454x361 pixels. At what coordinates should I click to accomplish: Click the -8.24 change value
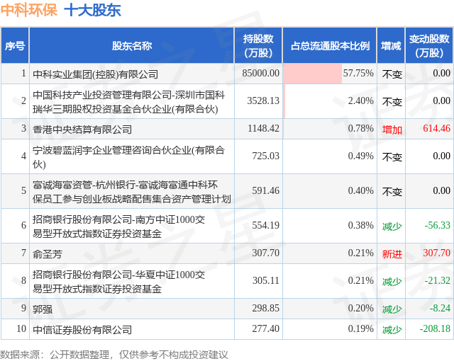[x=440, y=308]
